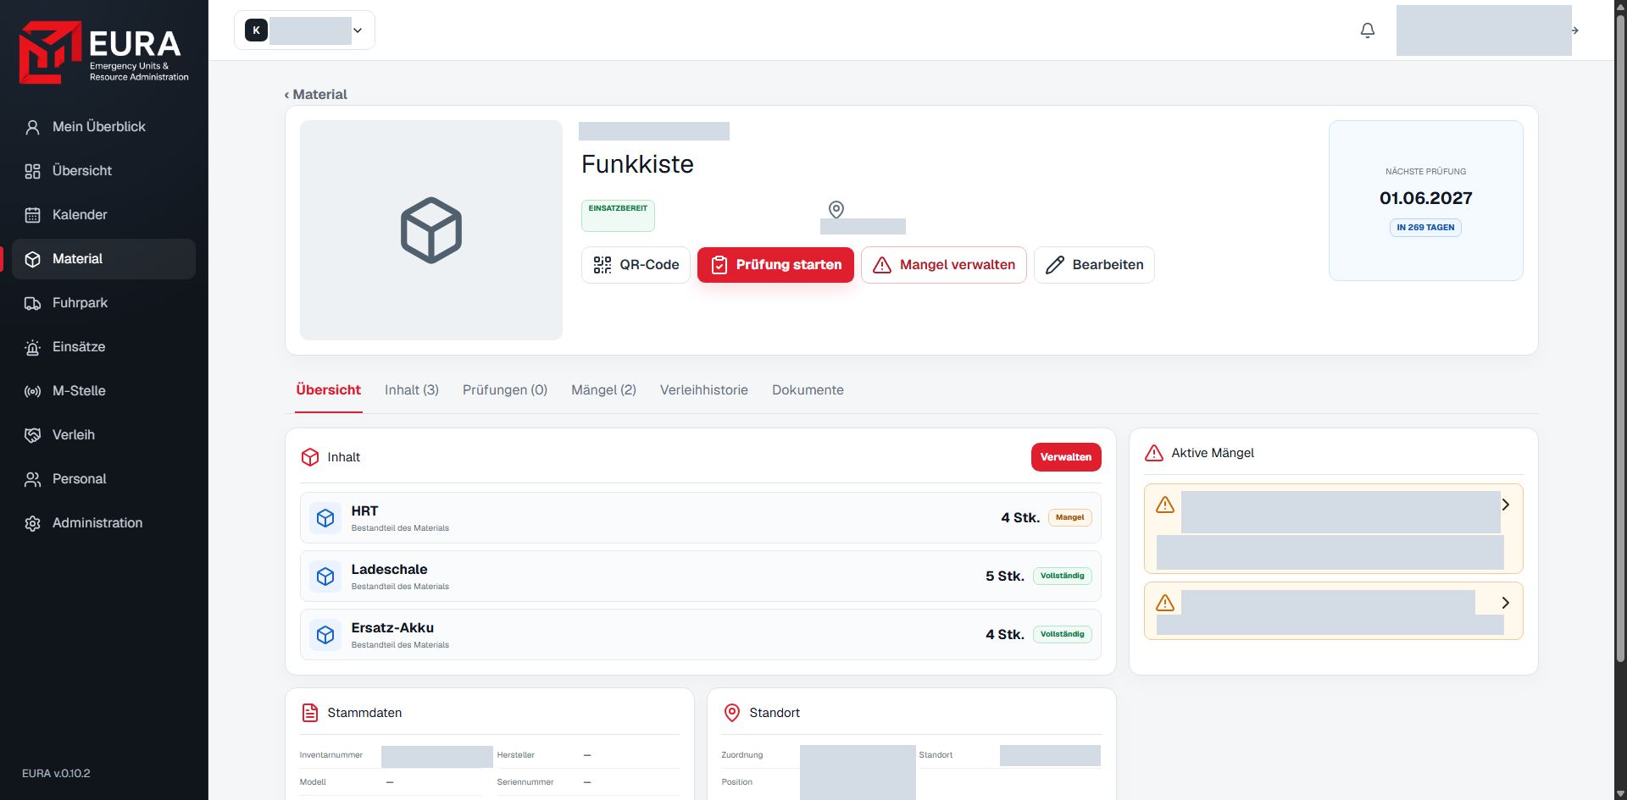The height and width of the screenshot is (800, 1627).
Task: Open Mein Überblick in sidebar
Action: [x=103, y=127]
